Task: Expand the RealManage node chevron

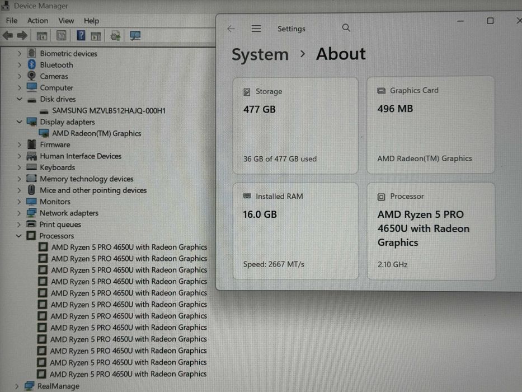Action: pyautogui.click(x=16, y=386)
